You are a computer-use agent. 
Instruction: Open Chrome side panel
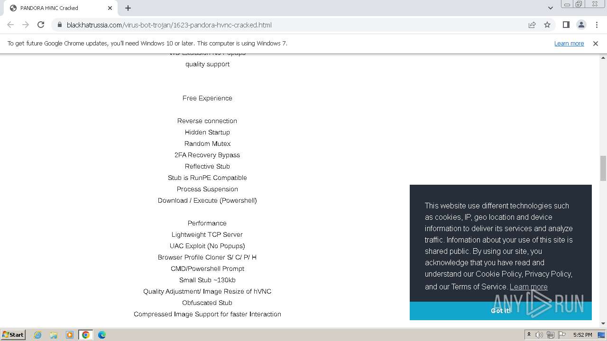pos(566,25)
